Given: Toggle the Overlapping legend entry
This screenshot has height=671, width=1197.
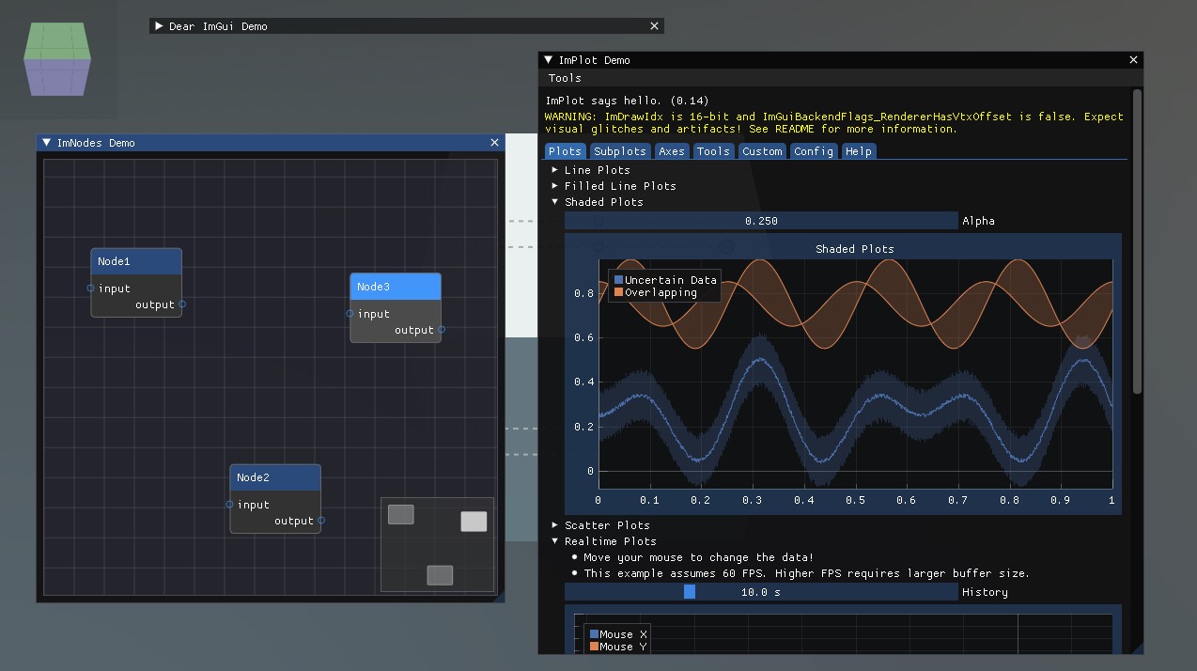Looking at the screenshot, I should click(656, 292).
